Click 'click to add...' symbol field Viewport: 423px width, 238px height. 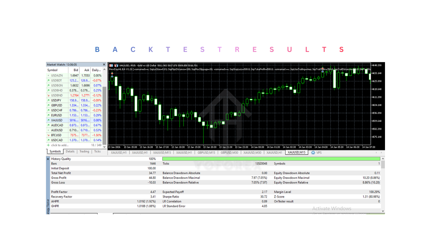pyautogui.click(x=60, y=145)
